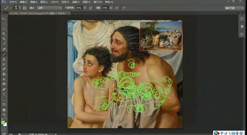This screenshot has height=135, width=247.
Task: Select the Type tool
Action: point(4,94)
